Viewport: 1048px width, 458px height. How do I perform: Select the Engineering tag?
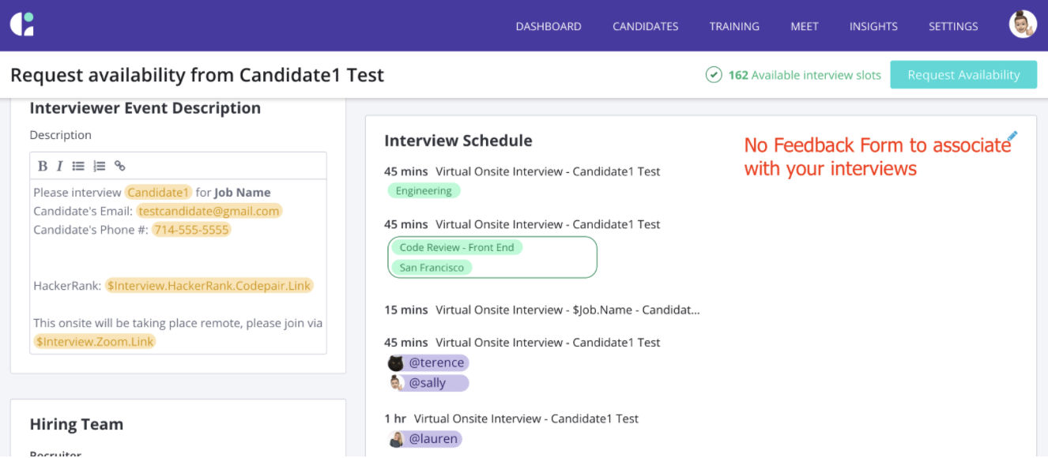coord(424,191)
